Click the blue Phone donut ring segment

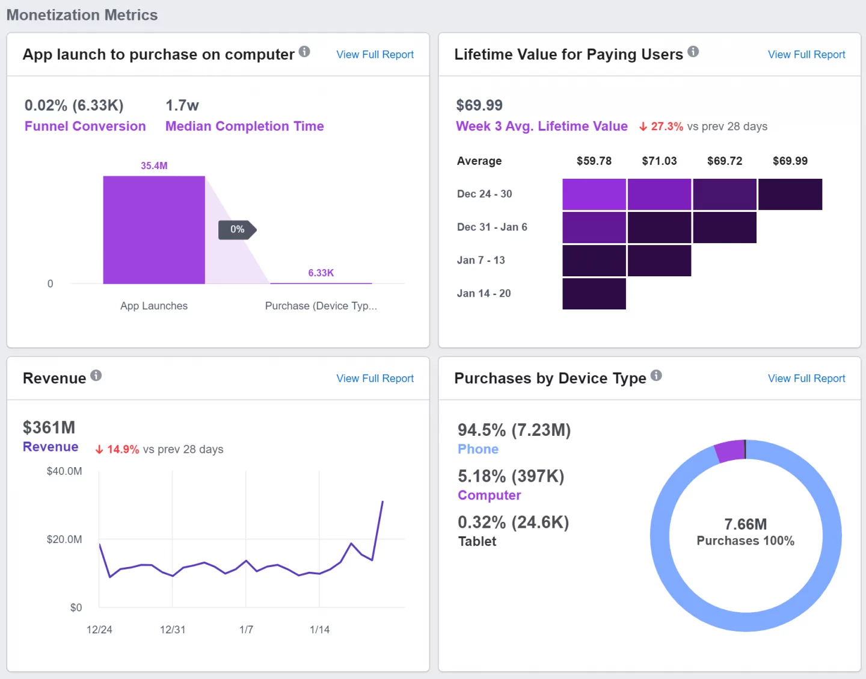pyautogui.click(x=746, y=622)
